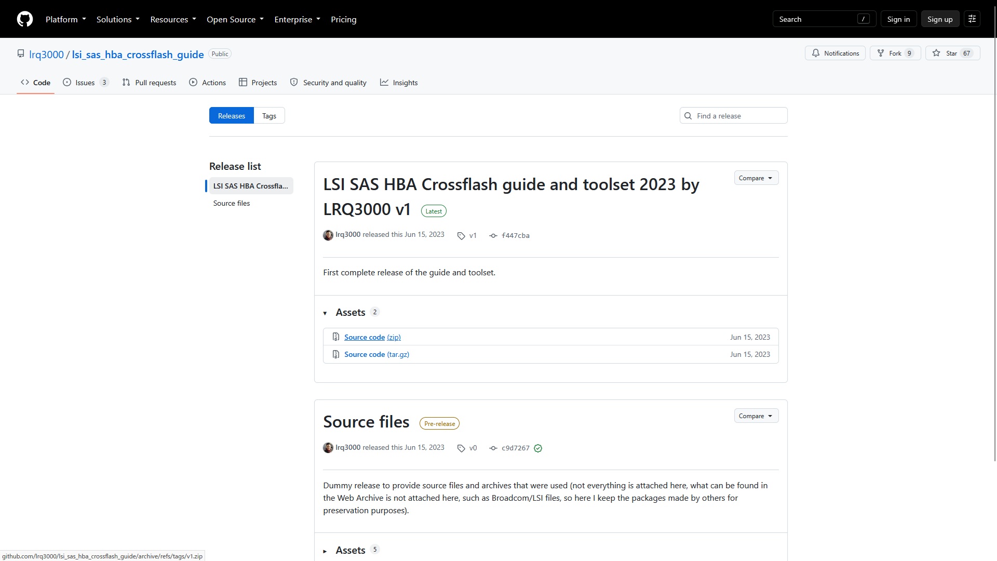Click lrq3000 avatar on Source files release
The height and width of the screenshot is (561, 997).
[x=328, y=448]
